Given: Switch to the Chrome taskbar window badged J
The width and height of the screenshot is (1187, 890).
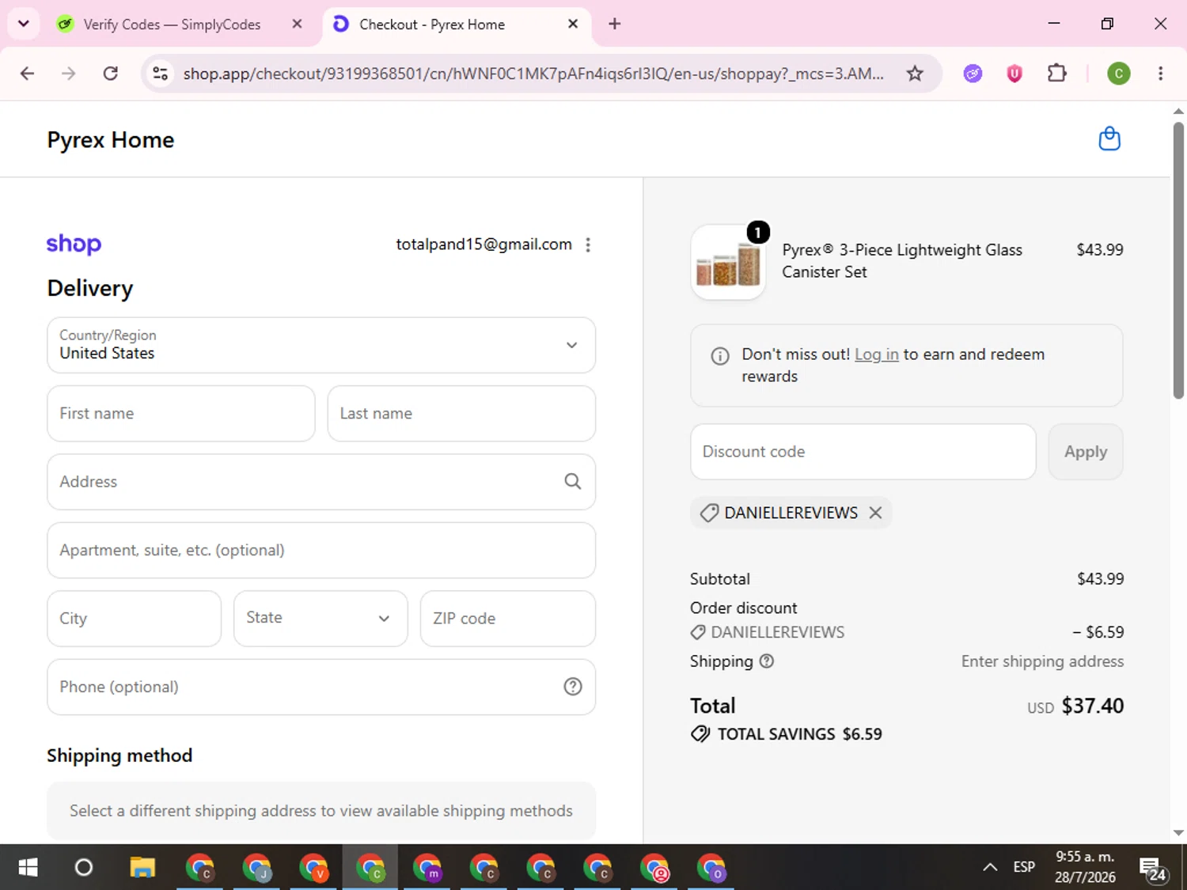Looking at the screenshot, I should [x=256, y=868].
